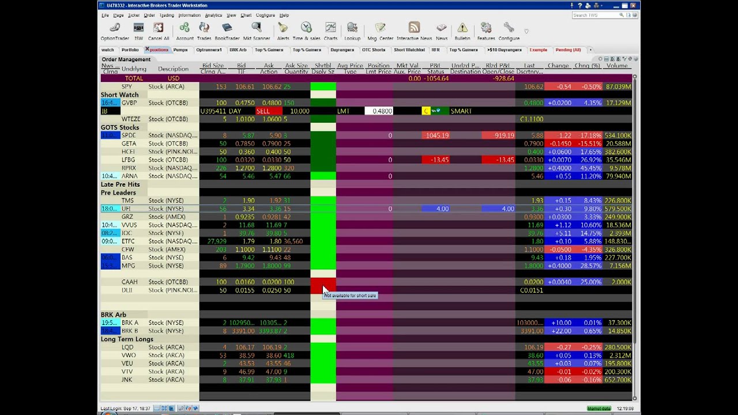Open the Lookup tool

[352, 32]
